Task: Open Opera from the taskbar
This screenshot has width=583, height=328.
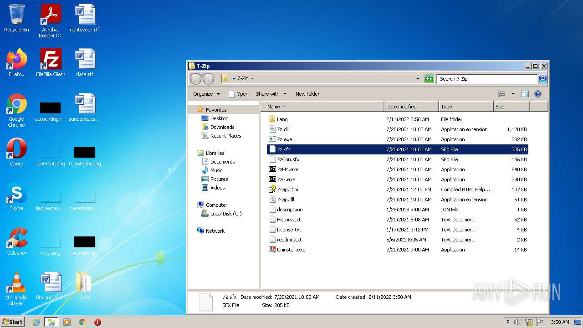Action: pyautogui.click(x=97, y=322)
